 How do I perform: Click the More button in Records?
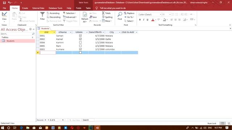(x=107, y=21)
